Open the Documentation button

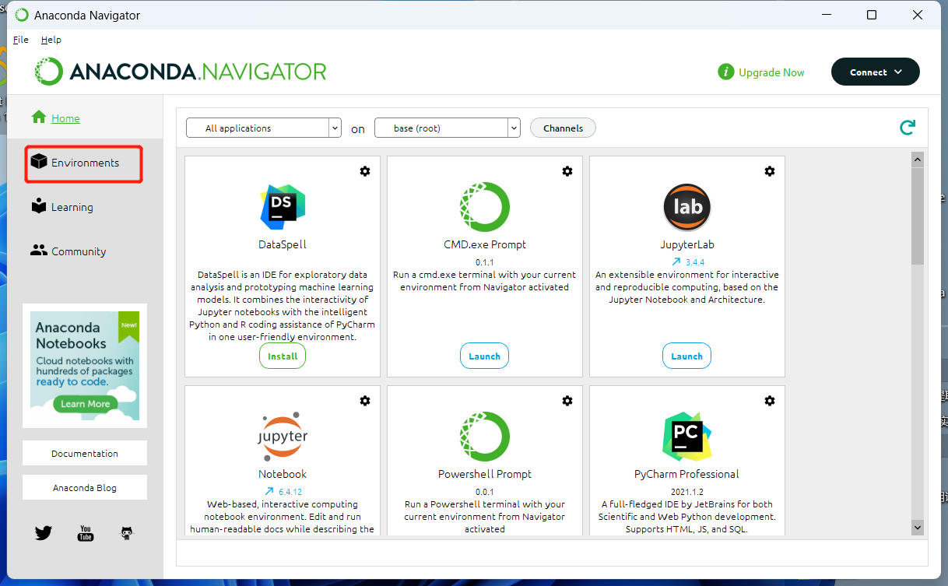(85, 454)
